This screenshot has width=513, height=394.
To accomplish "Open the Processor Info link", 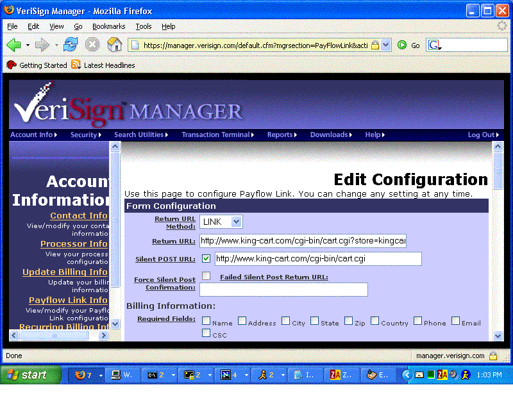I will (x=74, y=243).
